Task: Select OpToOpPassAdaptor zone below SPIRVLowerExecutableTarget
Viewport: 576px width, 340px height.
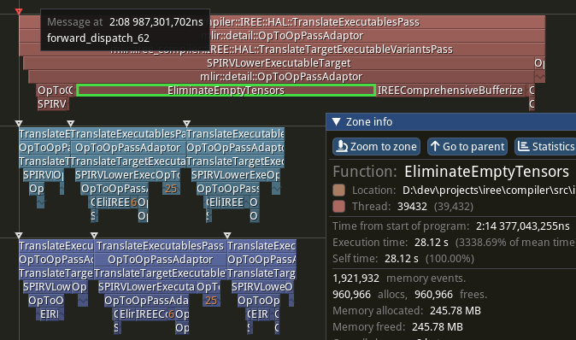Action: pos(281,77)
